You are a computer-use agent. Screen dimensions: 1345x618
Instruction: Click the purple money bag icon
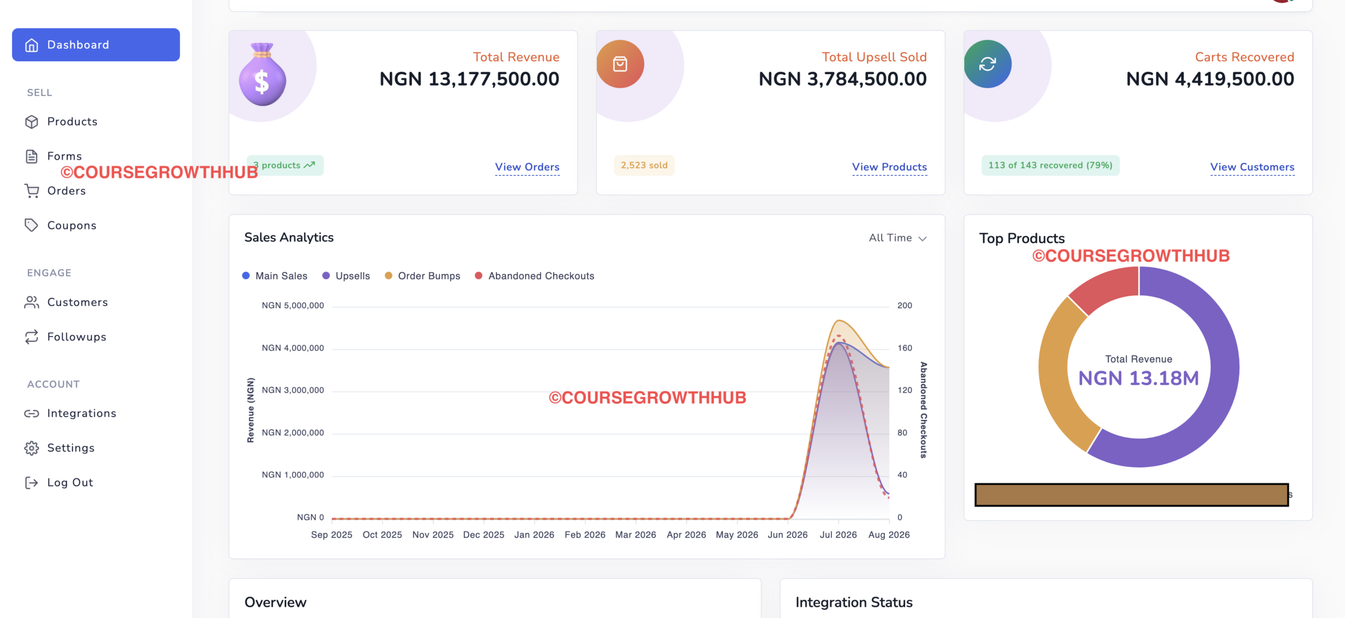point(262,74)
